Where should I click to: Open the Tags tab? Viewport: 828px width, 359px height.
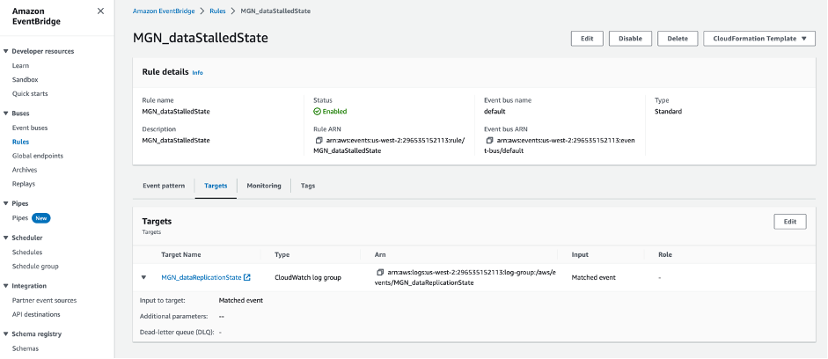click(x=308, y=186)
